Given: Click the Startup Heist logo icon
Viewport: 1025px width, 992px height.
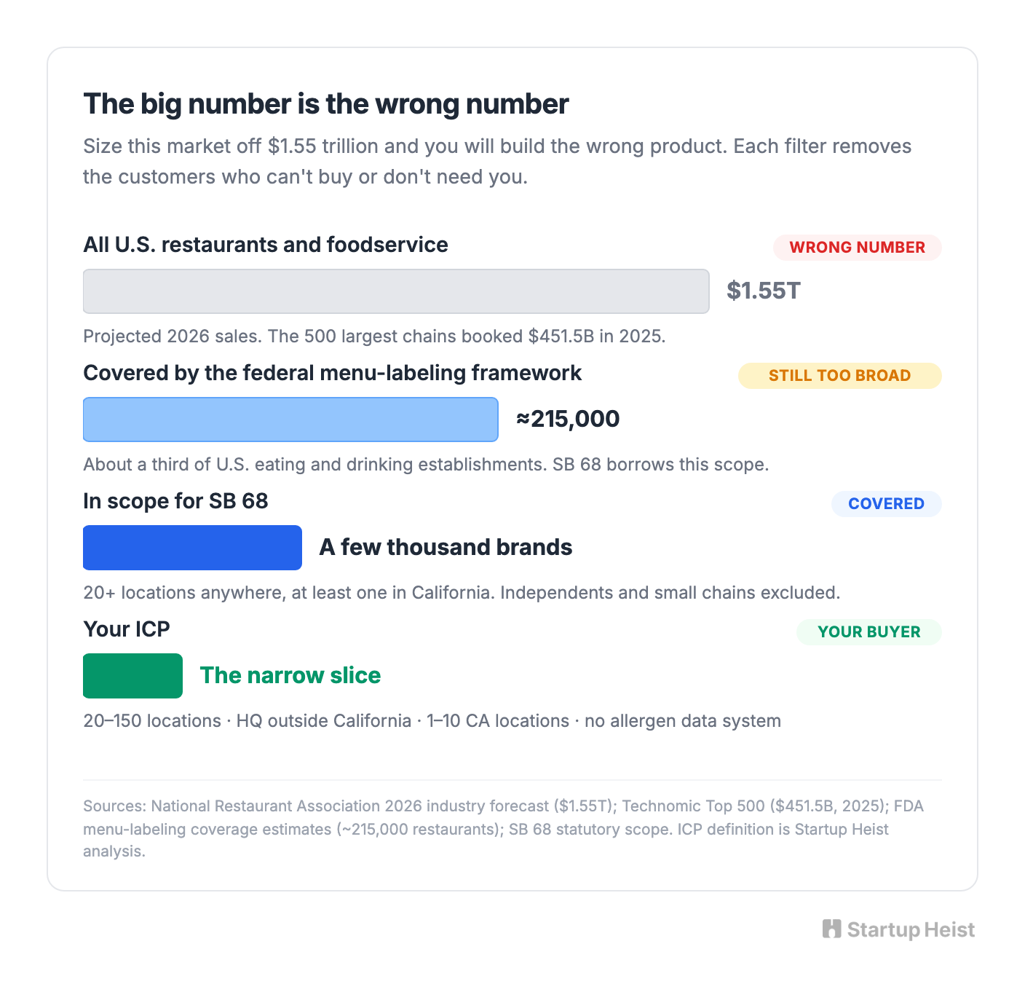Looking at the screenshot, I should pyautogui.click(x=831, y=929).
